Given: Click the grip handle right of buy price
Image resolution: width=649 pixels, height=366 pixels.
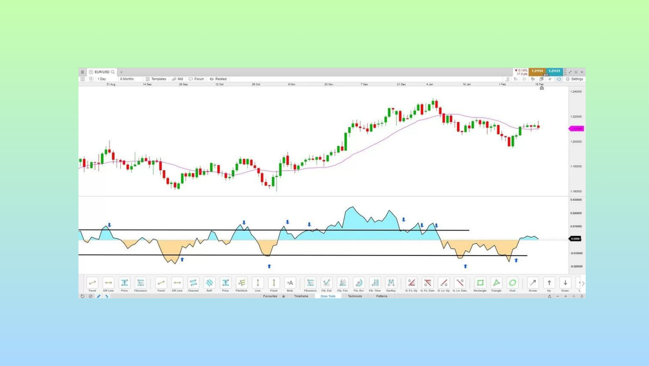Looking at the screenshot, I should (565, 72).
